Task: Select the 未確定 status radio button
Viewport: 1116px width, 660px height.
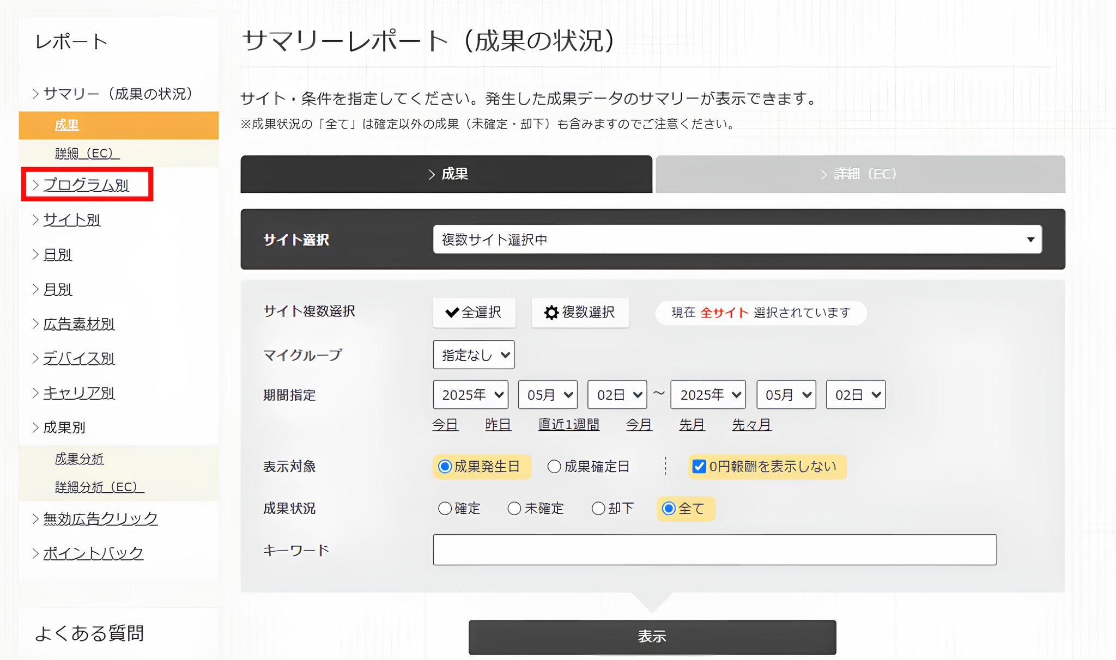Action: pos(514,508)
